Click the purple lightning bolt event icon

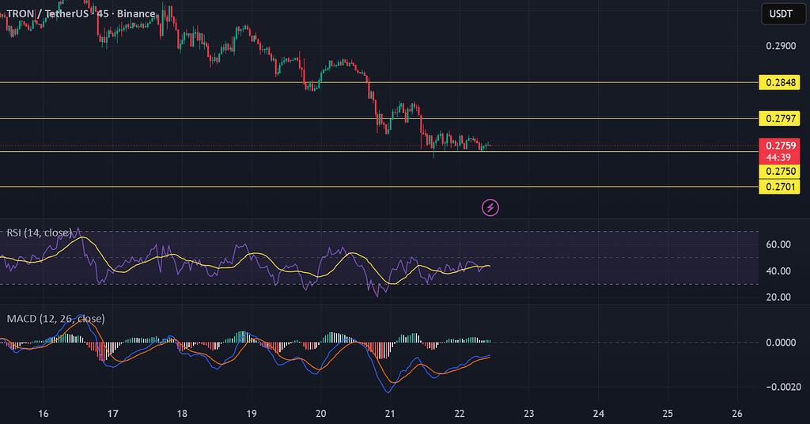(490, 208)
